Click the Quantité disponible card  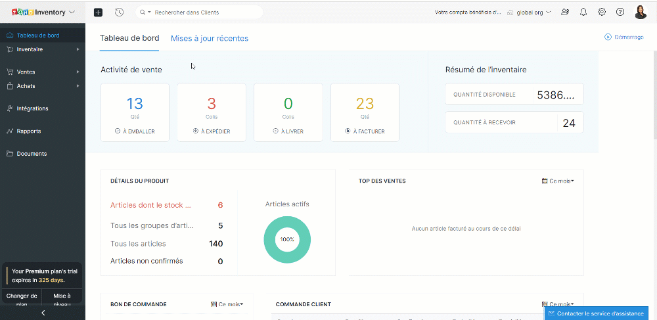514,94
